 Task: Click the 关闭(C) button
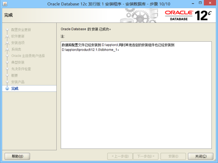201,156
